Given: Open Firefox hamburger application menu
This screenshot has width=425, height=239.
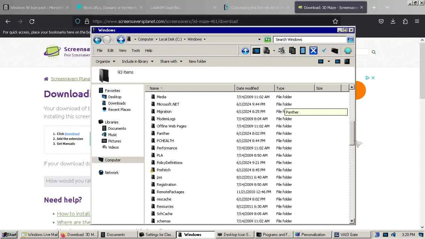Looking at the screenshot, I should [417, 21].
